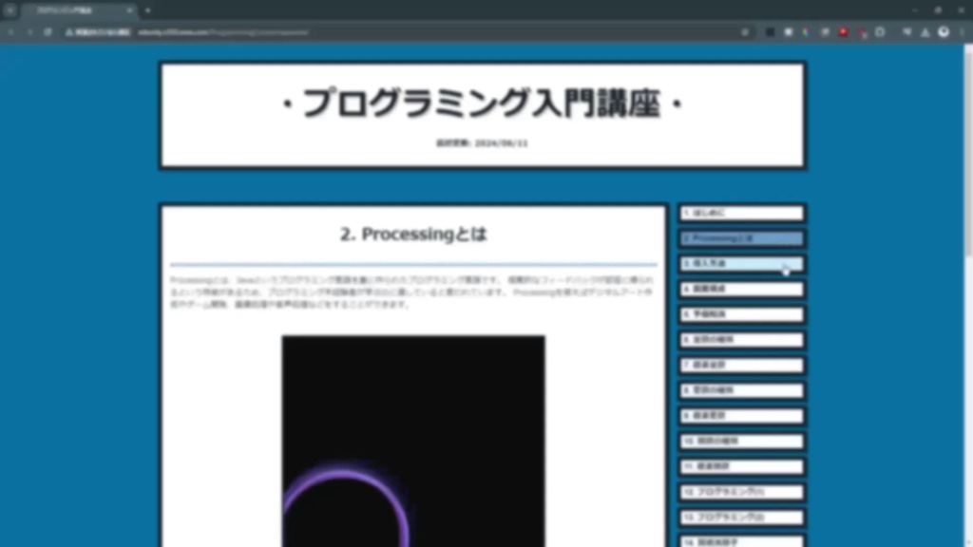Reload the current webpage
The image size is (973, 547).
[48, 31]
